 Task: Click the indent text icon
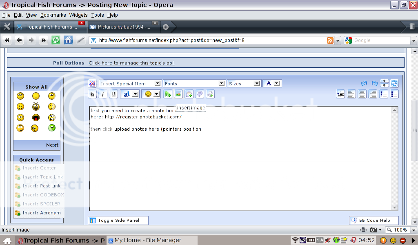(340, 94)
